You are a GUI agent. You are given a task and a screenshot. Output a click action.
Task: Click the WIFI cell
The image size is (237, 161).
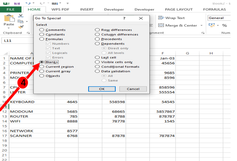tap(32, 121)
